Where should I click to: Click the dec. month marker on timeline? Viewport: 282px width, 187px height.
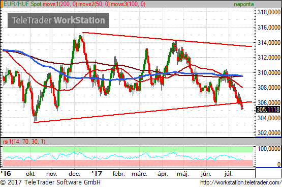(75, 174)
